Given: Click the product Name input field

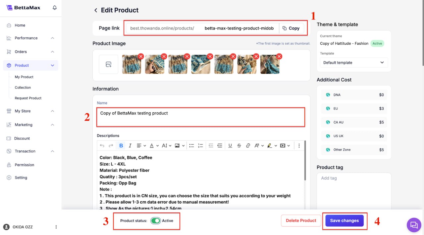Looking at the screenshot, I should pyautogui.click(x=200, y=117).
